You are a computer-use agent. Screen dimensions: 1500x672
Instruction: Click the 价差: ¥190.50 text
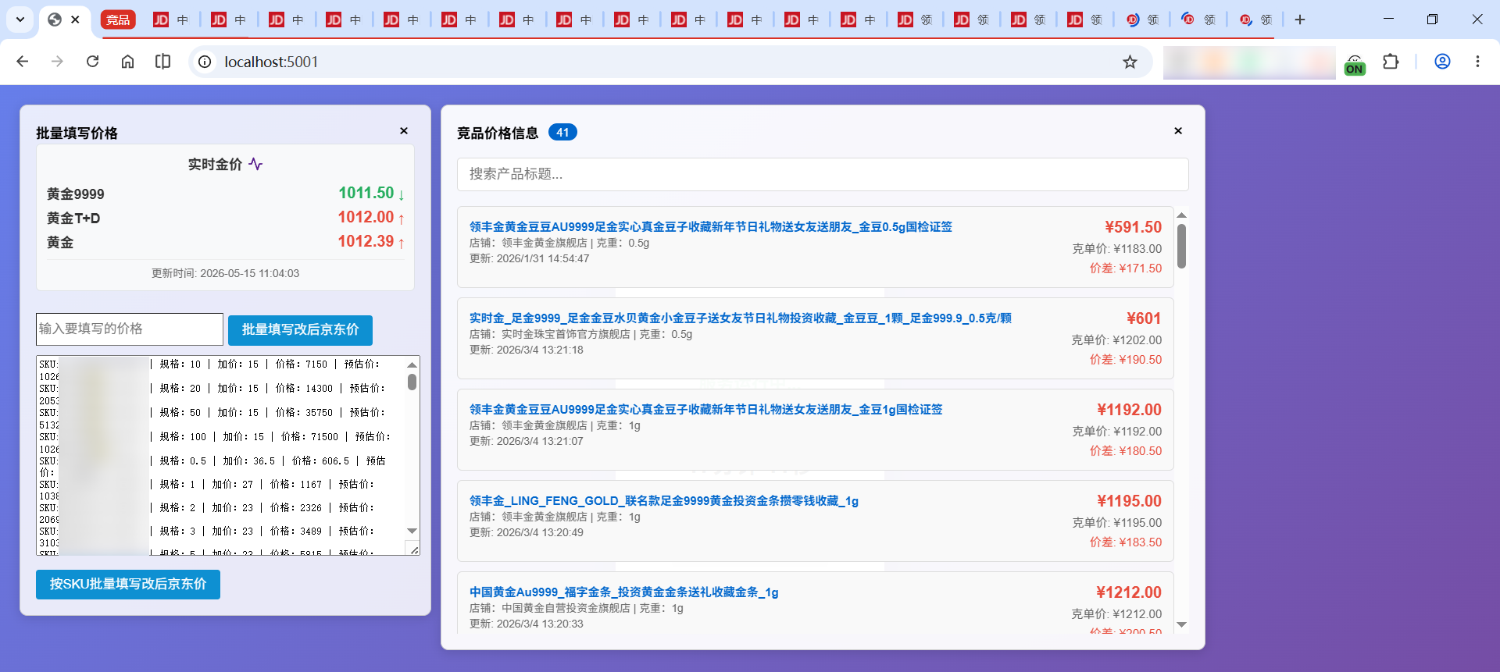[x=1126, y=360]
